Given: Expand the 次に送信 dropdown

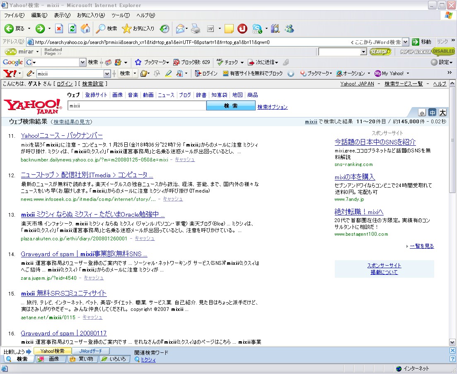Looking at the screenshot, I should point(277,62).
